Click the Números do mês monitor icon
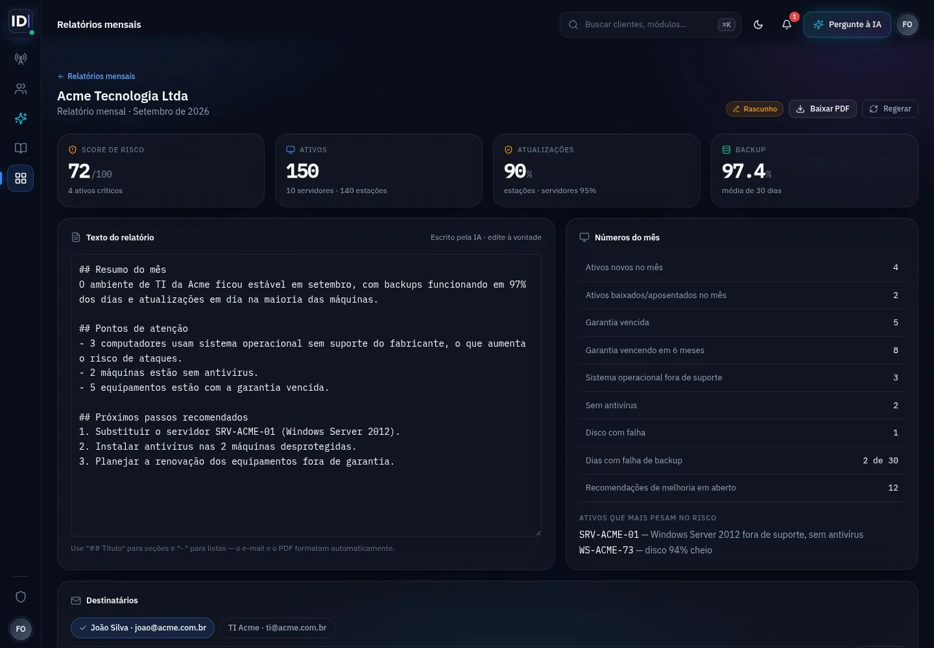The width and height of the screenshot is (934, 648). click(584, 237)
